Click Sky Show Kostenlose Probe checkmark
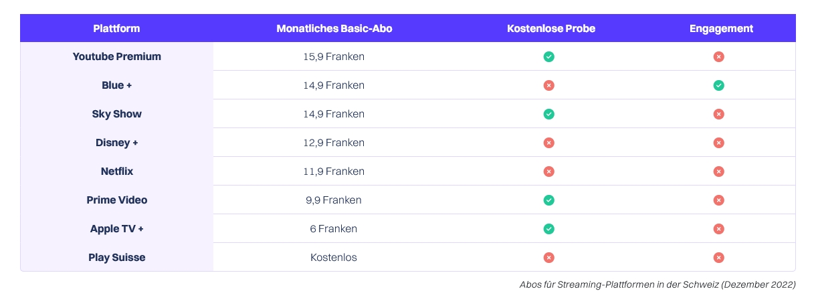This screenshot has height=295, width=814. coord(548,114)
